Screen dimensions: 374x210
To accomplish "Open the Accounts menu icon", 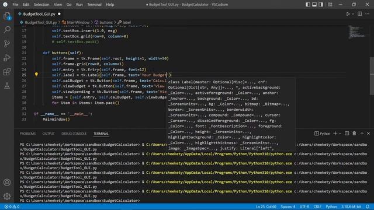I will (7, 183).
